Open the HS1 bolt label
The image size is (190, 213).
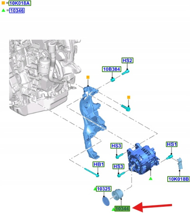[172, 144]
